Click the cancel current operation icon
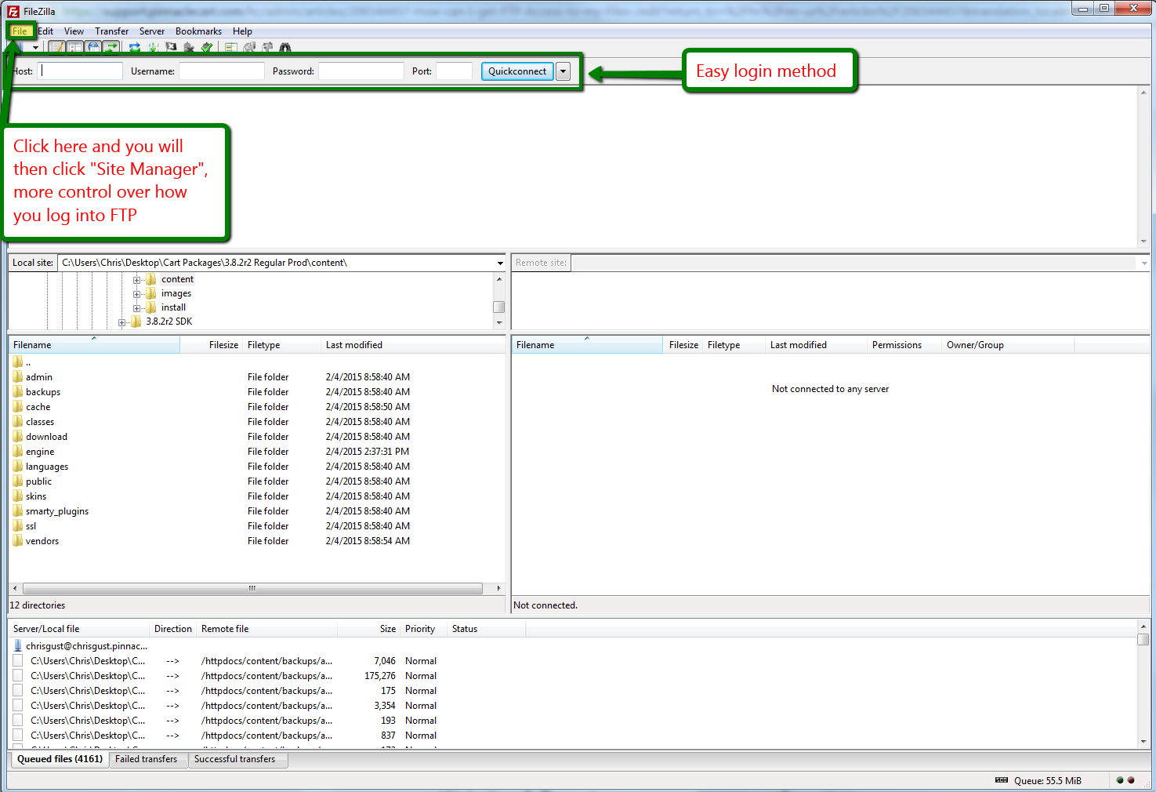 171,48
